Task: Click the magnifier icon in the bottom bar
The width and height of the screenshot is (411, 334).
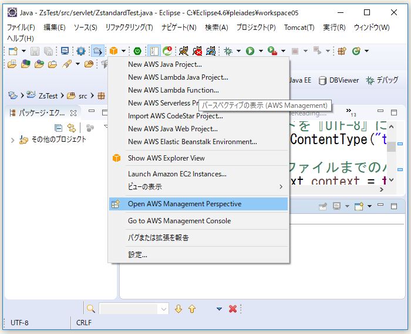Action: (x=90, y=309)
